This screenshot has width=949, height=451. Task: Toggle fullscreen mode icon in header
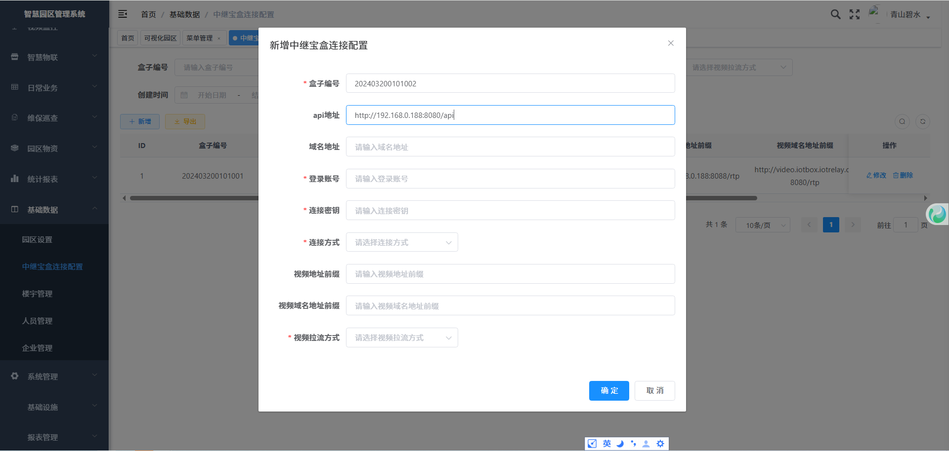[x=855, y=14]
